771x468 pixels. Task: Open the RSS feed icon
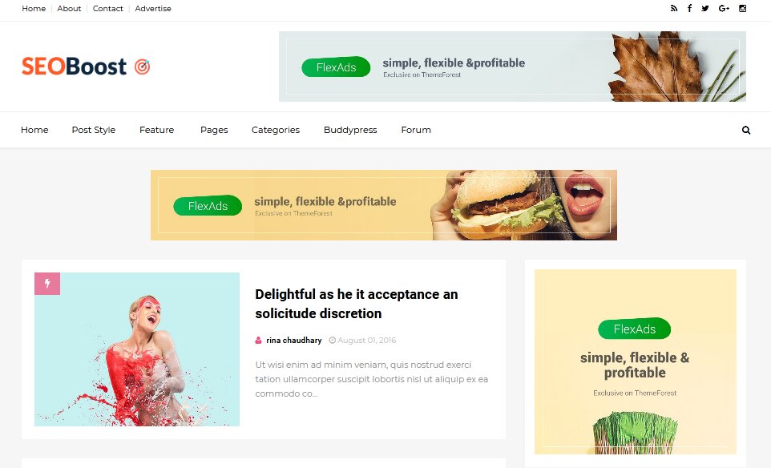[x=674, y=8]
